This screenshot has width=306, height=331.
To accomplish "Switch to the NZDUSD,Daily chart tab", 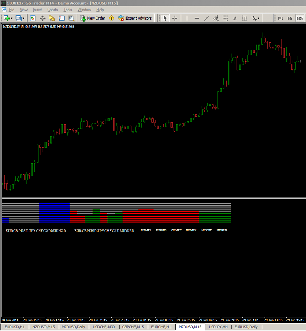I will (73, 327).
